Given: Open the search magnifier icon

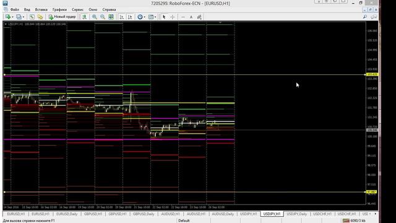Looking at the screenshot, I should [365, 17].
